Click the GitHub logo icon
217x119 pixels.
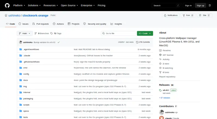pyautogui.click(x=7, y=5)
